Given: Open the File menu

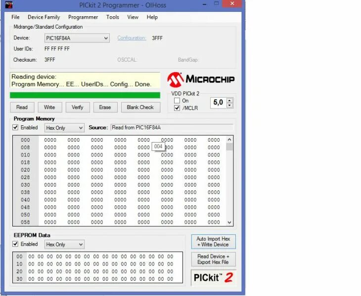Looking at the screenshot, I should click(15, 17).
